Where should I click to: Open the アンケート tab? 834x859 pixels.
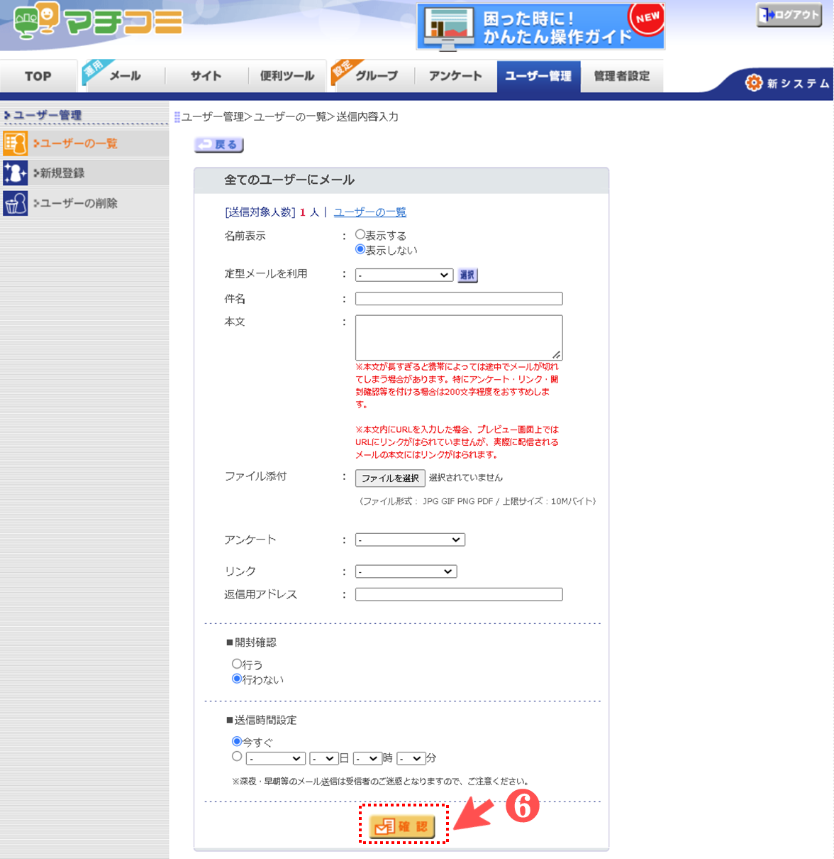[x=455, y=76]
